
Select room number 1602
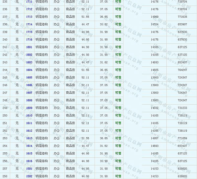29,55
